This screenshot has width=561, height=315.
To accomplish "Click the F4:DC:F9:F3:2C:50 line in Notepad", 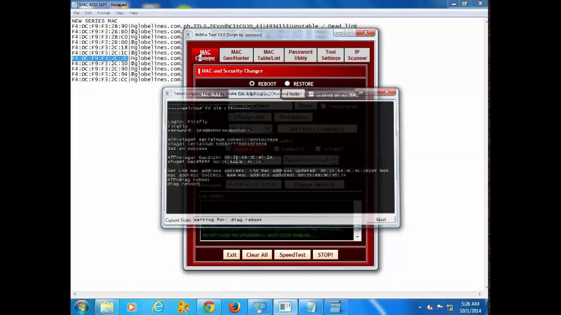I will (x=127, y=63).
